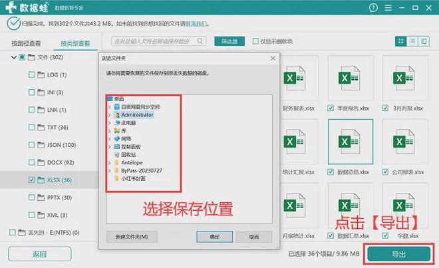The height and width of the screenshot is (268, 439).
Task: Click the 此电脑 computer icon in dialog
Action: tap(117, 122)
